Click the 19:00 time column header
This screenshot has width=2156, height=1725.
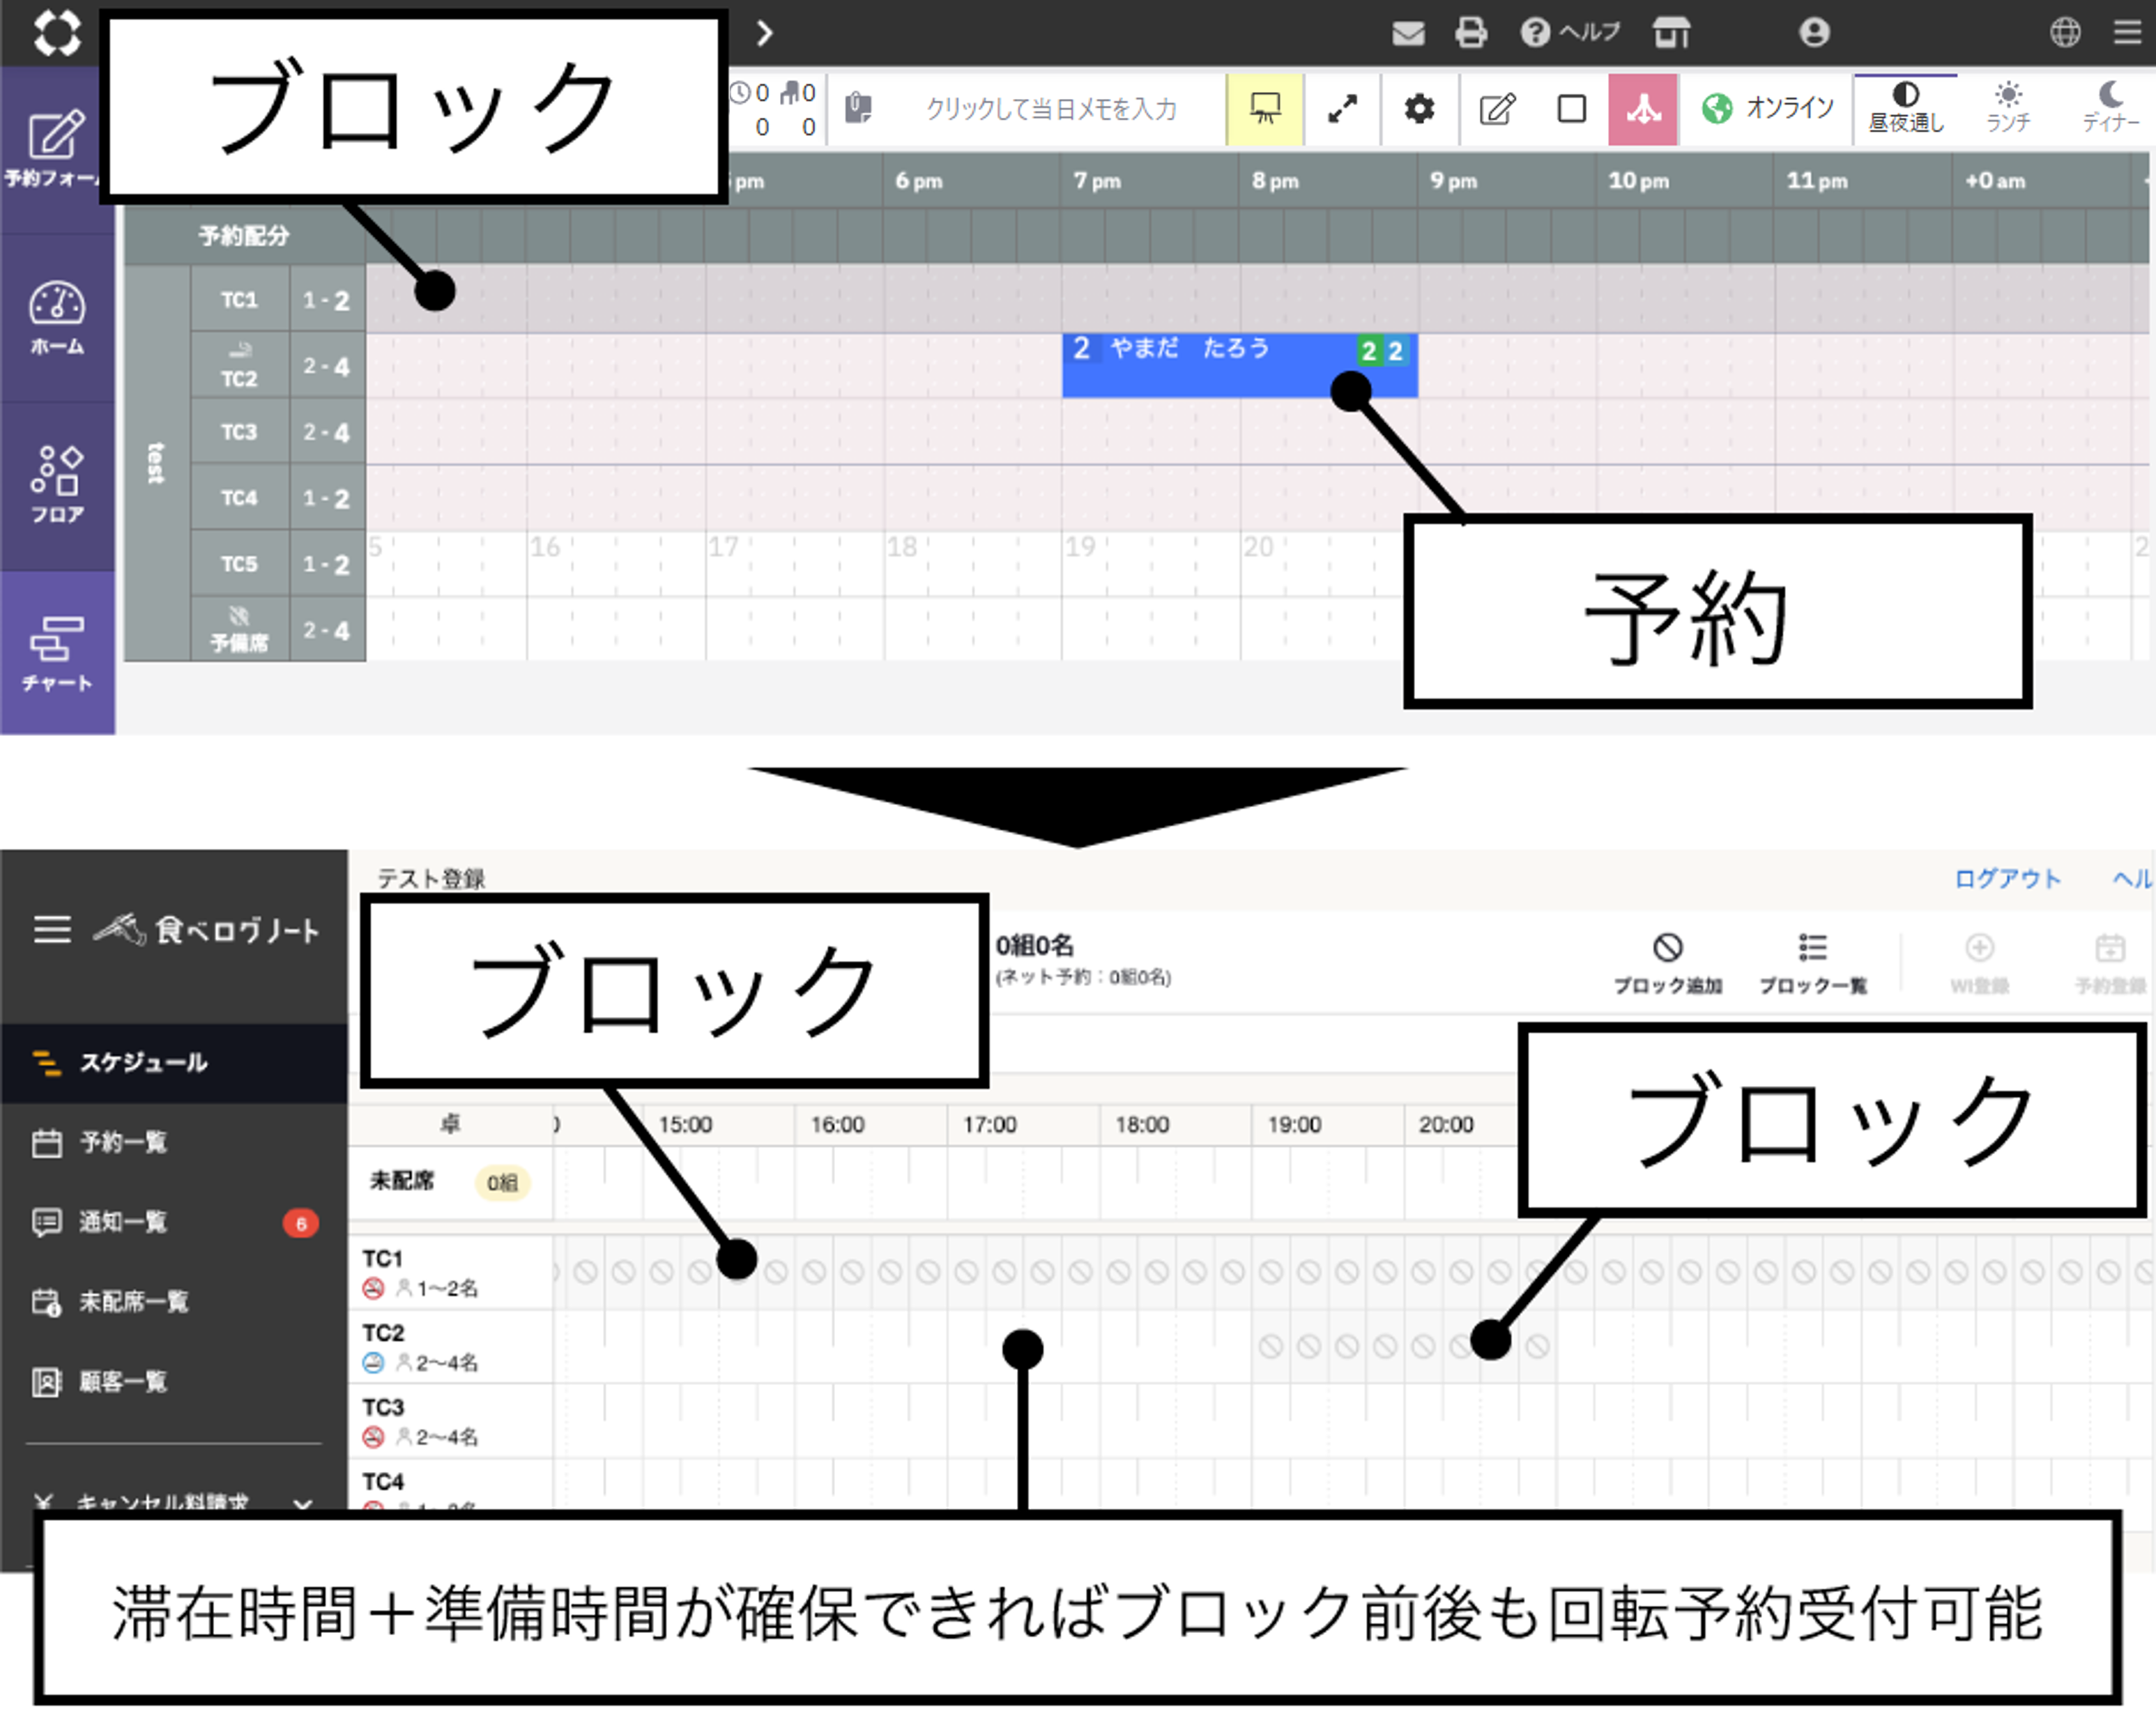(x=1294, y=1125)
